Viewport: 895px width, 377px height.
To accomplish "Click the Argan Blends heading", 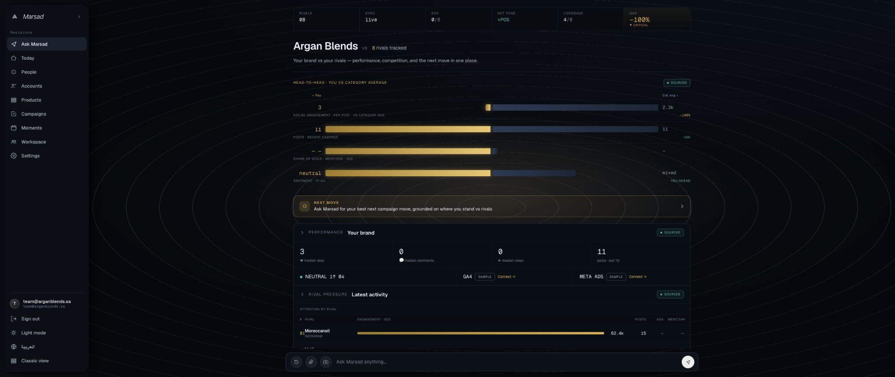I will [326, 46].
